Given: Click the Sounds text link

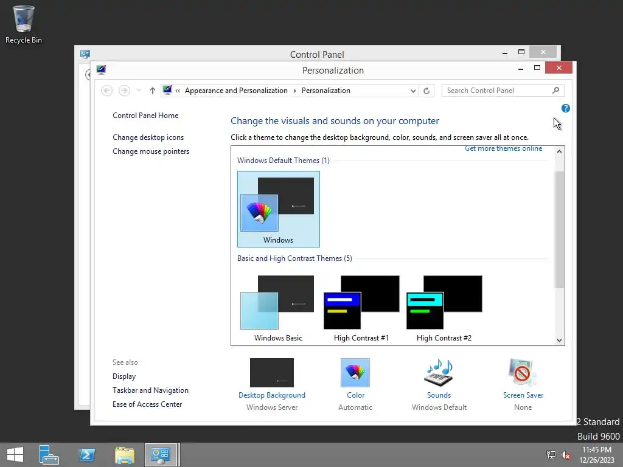Looking at the screenshot, I should click(439, 395).
